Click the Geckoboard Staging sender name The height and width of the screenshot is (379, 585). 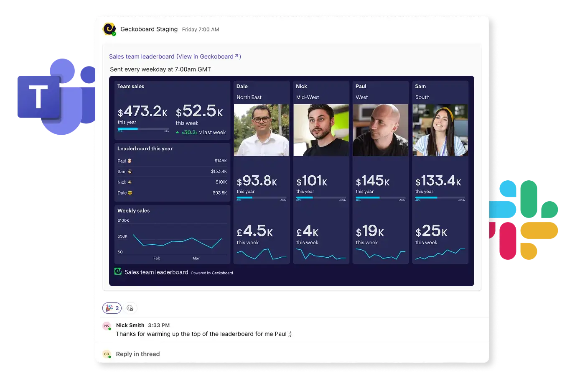[x=149, y=29]
